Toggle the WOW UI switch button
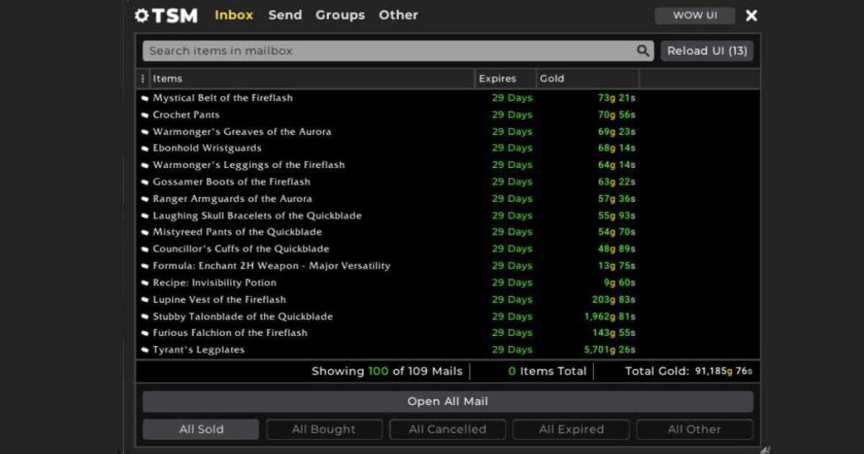Viewport: 864px width, 454px height. (x=694, y=15)
